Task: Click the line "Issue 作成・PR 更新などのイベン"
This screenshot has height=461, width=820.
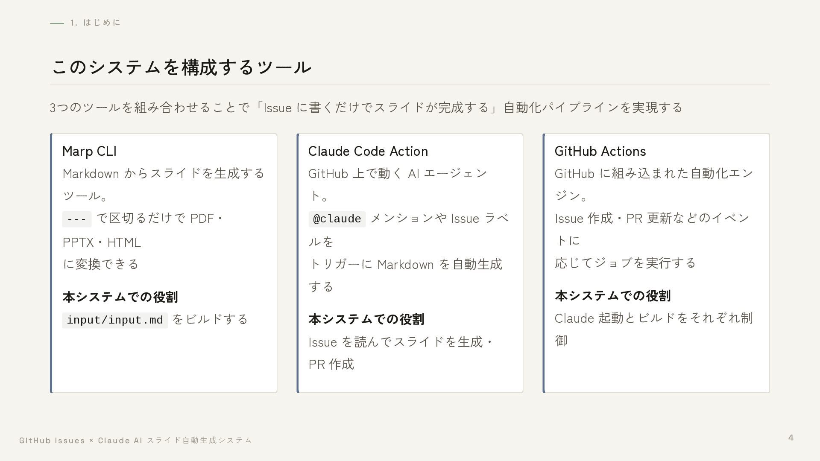Action: [x=652, y=219]
